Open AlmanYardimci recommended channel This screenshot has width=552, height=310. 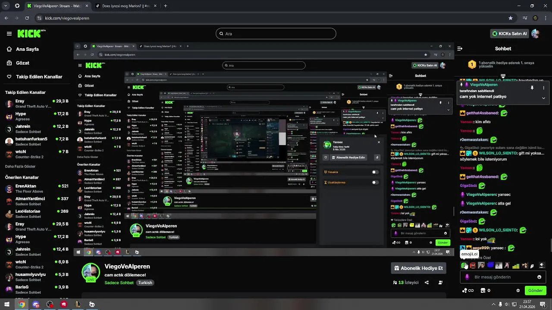37,201
